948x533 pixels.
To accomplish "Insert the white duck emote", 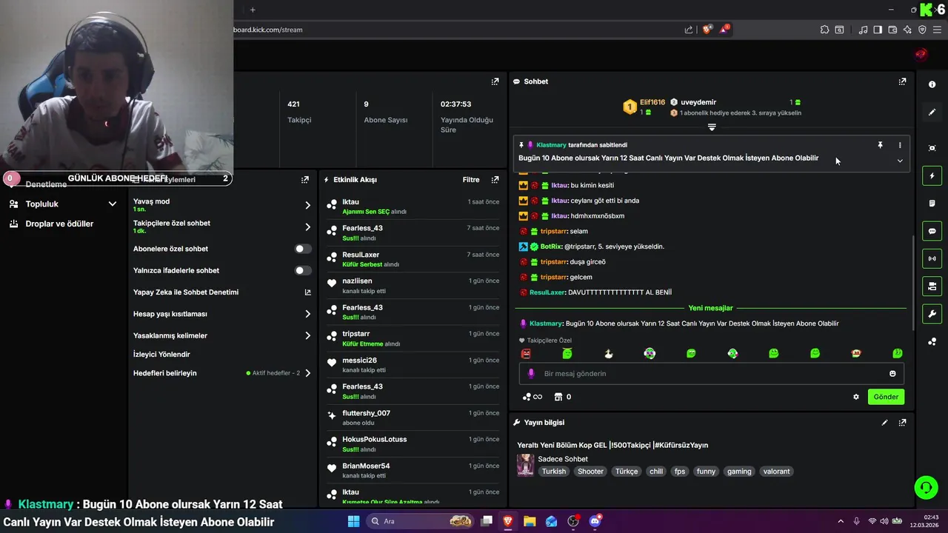I will (608, 354).
